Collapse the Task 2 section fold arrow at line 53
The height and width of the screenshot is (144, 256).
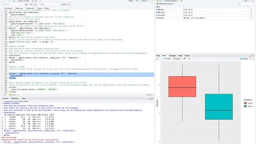coord(8,67)
